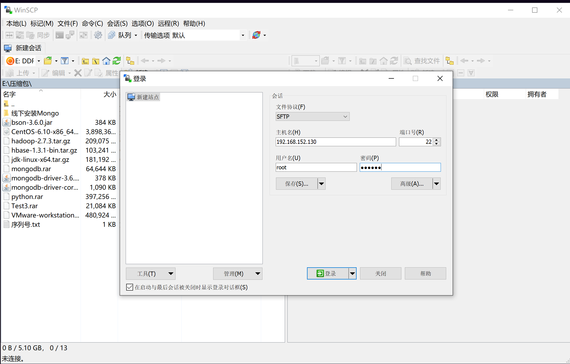The height and width of the screenshot is (364, 570).
Task: Click the 新建会话 computer icon tab
Action: coord(8,48)
